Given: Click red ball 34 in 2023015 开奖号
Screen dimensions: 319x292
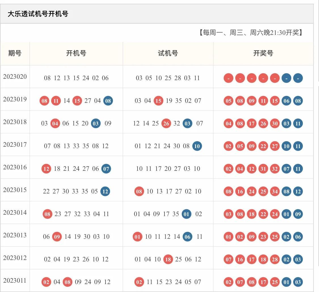Looking at the screenshot, I should pyautogui.click(x=275, y=191).
